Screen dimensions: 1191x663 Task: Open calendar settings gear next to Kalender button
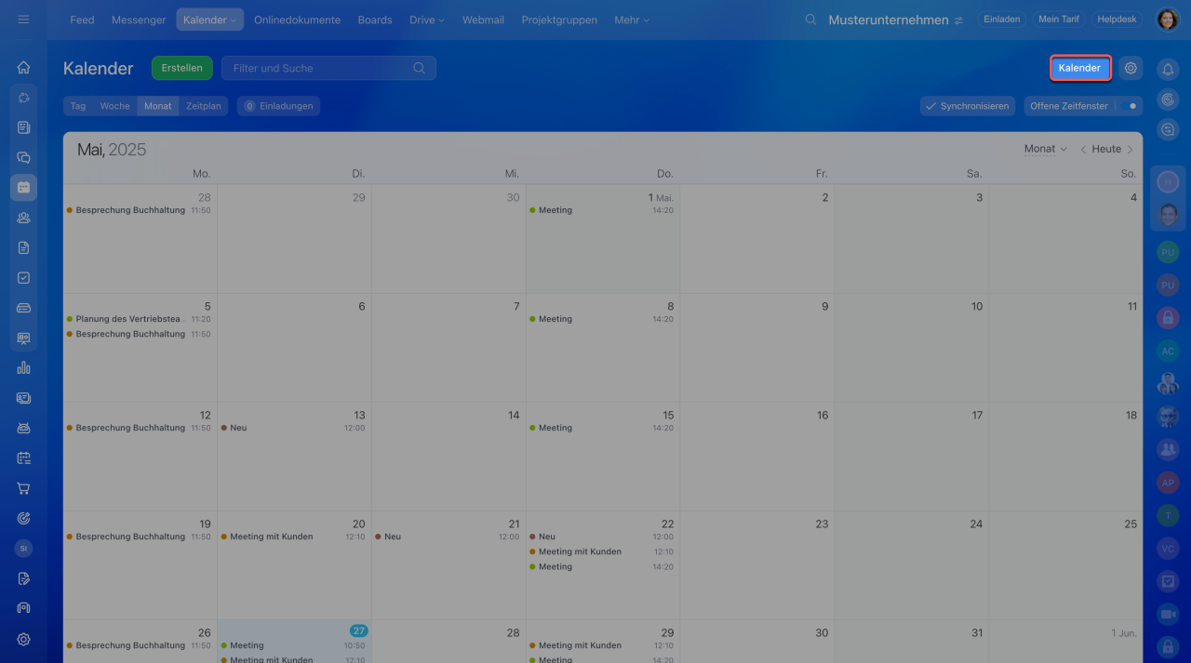click(1131, 68)
